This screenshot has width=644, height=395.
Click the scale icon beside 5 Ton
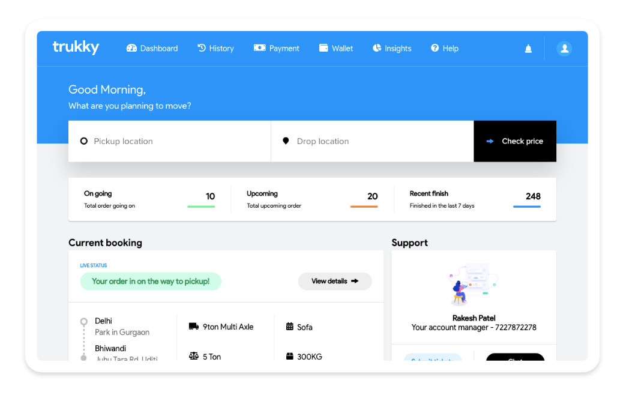pos(194,355)
